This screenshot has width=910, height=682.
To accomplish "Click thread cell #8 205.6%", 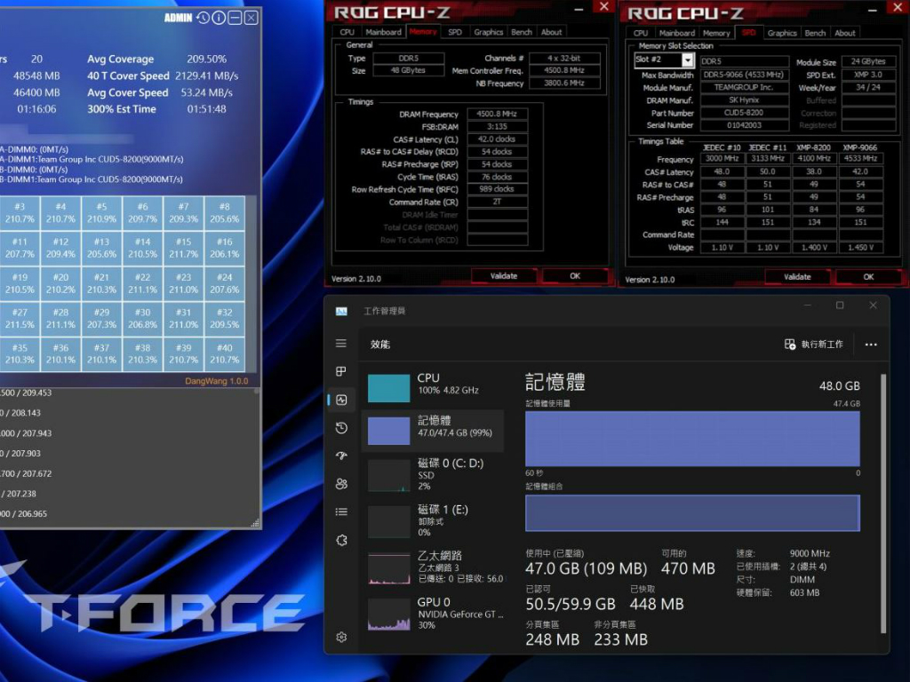I will 225,213.
